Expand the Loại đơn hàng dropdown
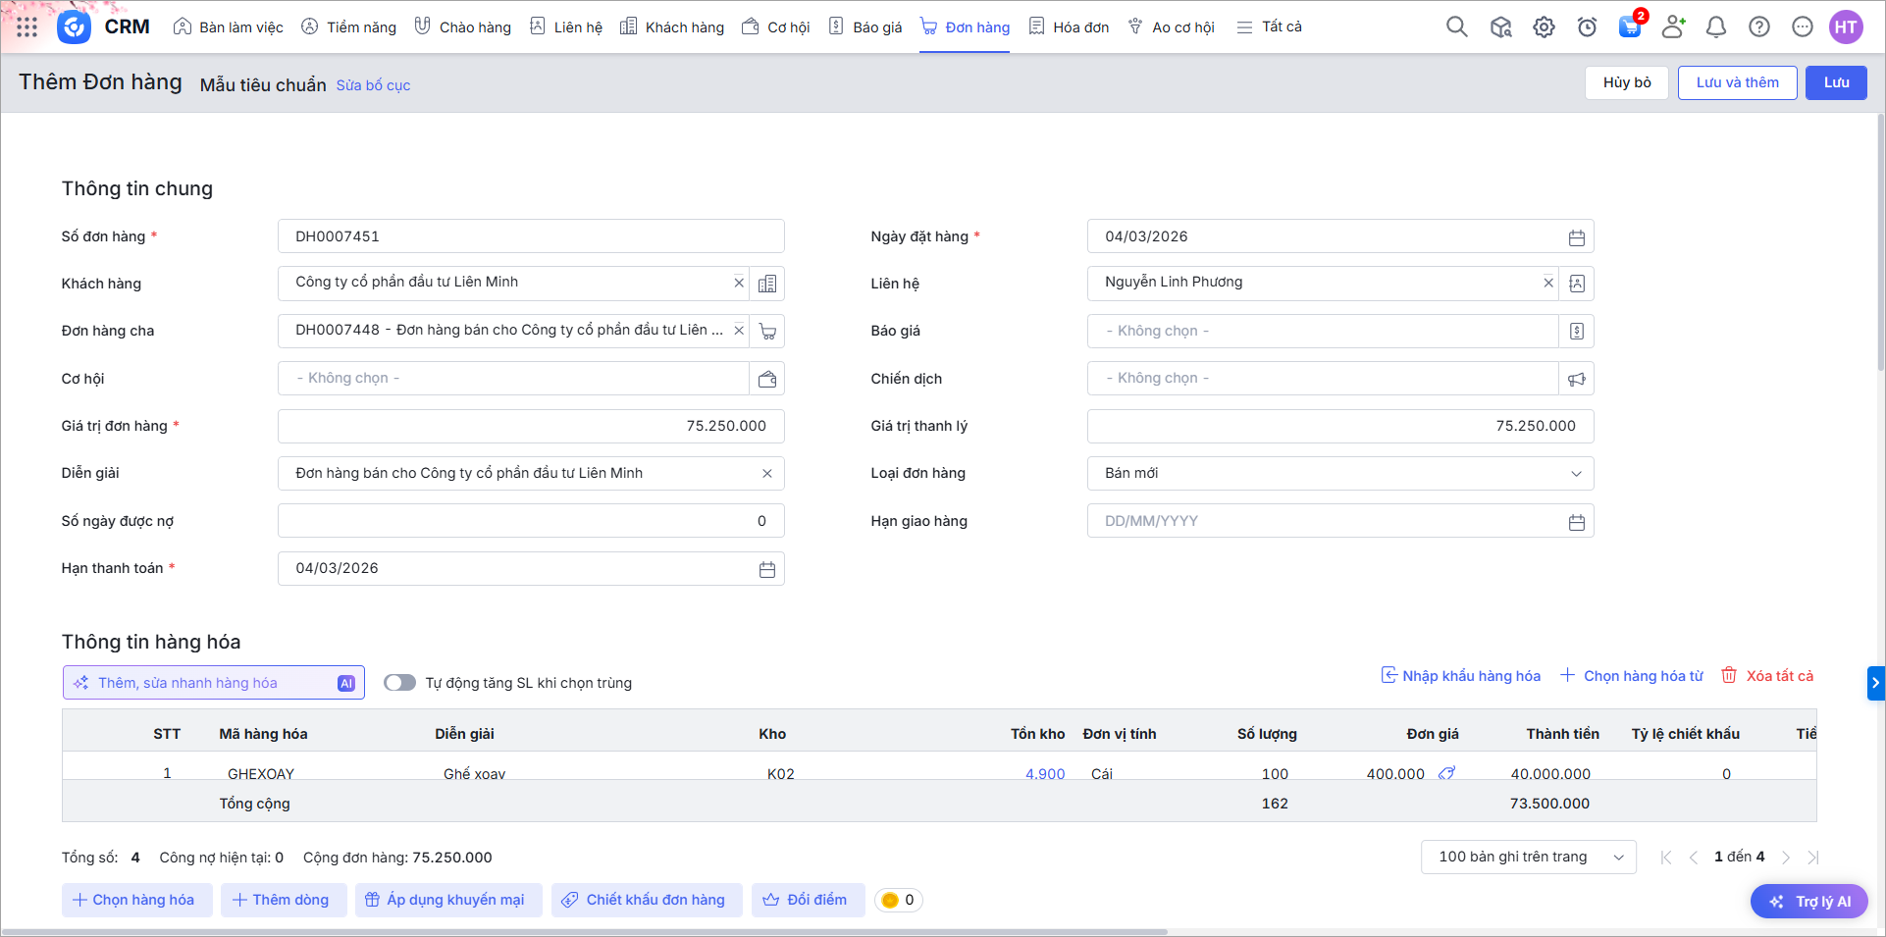Image resolution: width=1886 pixels, height=937 pixels. pyautogui.click(x=1576, y=474)
